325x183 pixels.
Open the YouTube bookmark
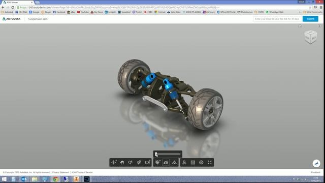(83, 12)
